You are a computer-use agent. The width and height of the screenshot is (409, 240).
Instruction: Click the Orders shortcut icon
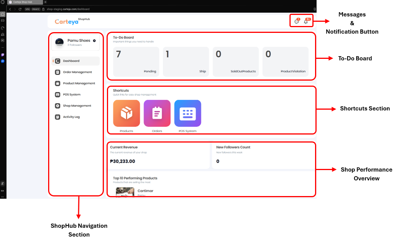tap(157, 113)
